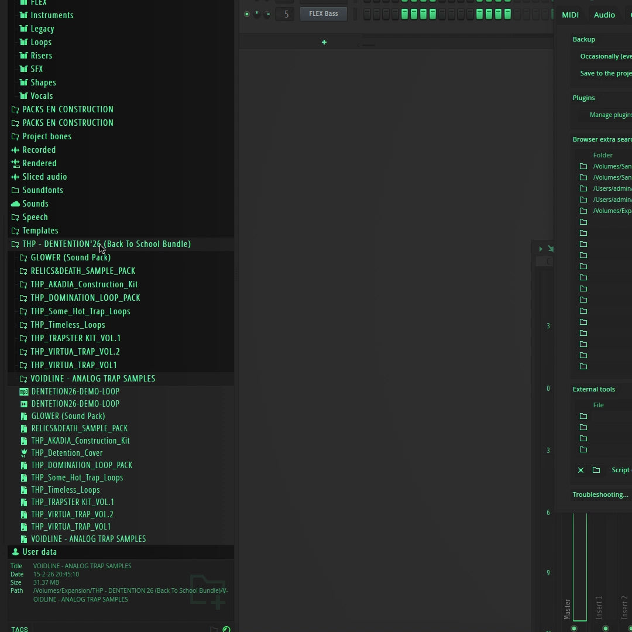This screenshot has width=632, height=632.
Task: Expand the Templates folder
Action: (x=121, y=231)
